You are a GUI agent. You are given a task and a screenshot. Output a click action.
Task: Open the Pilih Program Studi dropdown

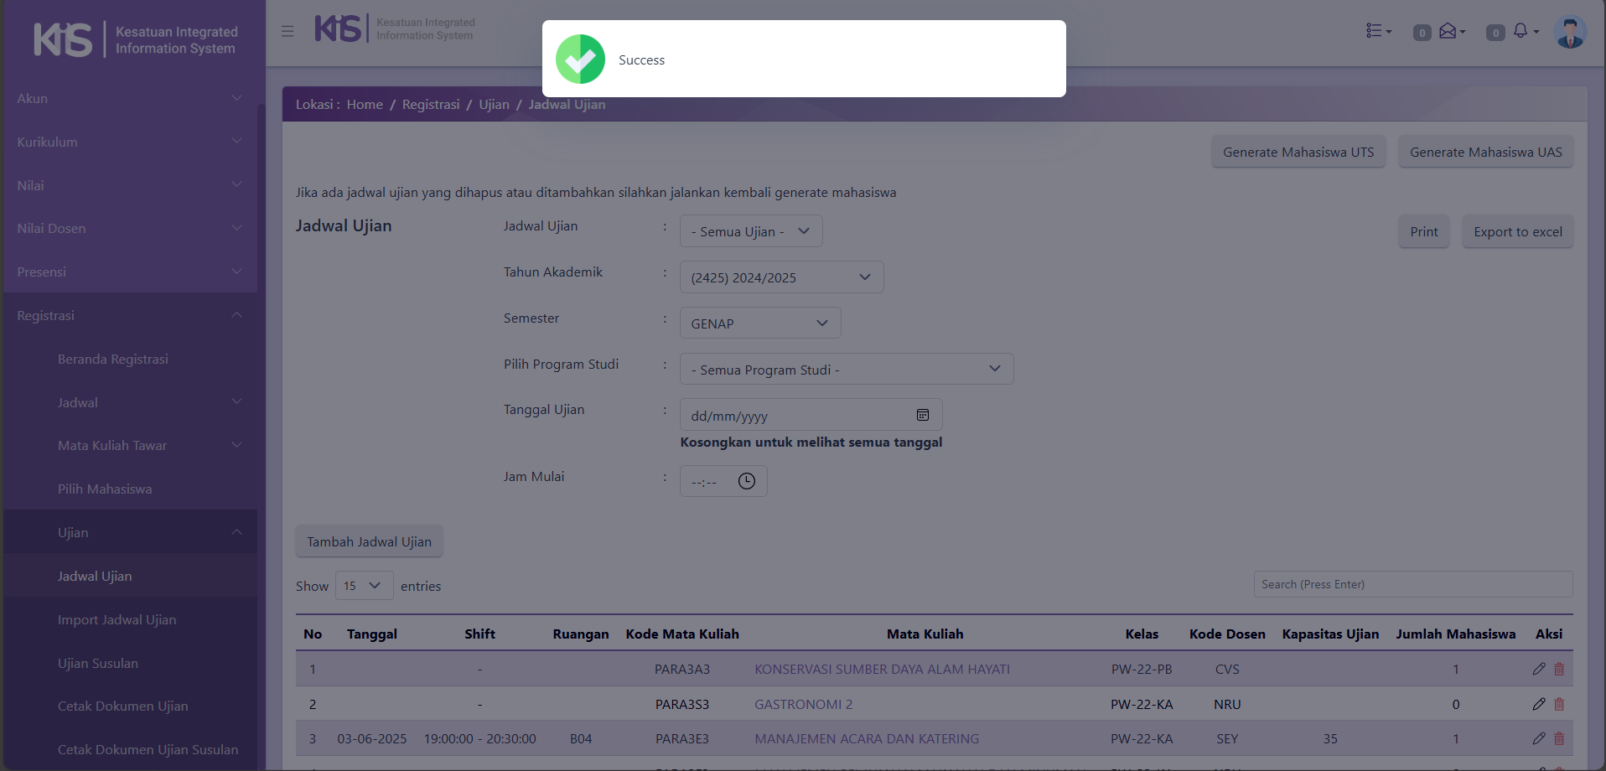pos(846,370)
